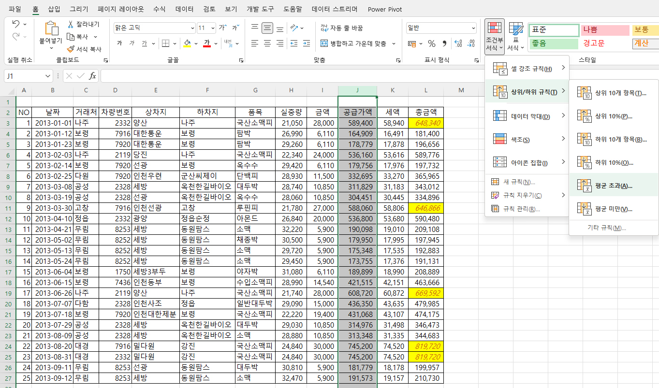Toggle Underline (가) formatting
Screen dimensions: 659x388
[144, 43]
